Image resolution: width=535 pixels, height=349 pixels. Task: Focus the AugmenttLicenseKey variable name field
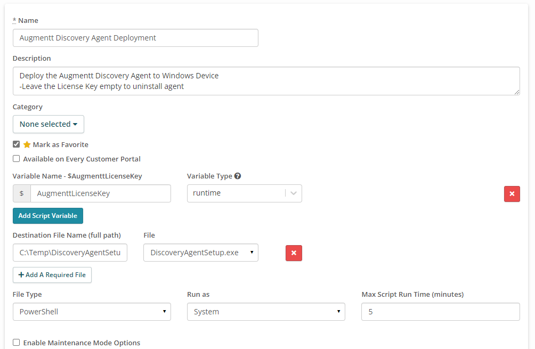100,193
